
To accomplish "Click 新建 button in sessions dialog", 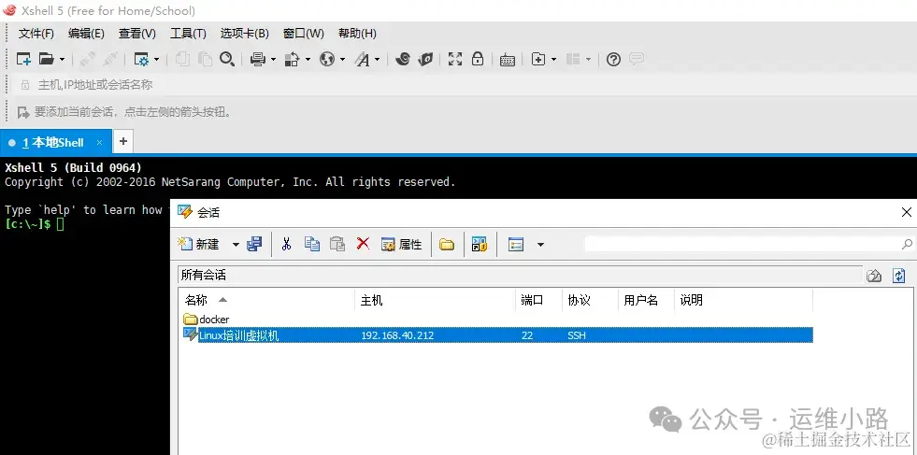I will point(199,244).
